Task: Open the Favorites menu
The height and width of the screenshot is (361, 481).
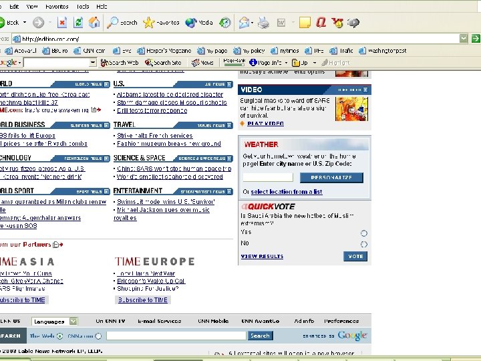Action: pos(57,6)
